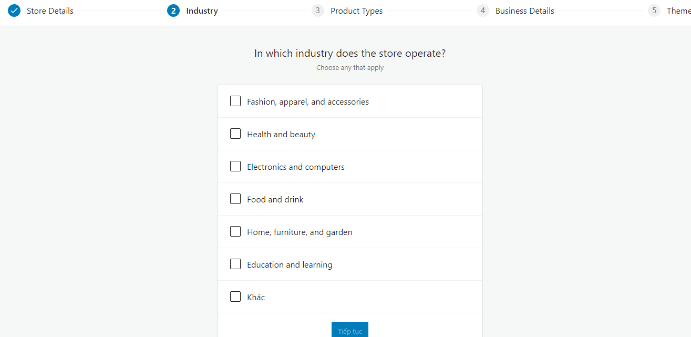The height and width of the screenshot is (337, 691).
Task: Check Home, furniture, and garden option
Action: tap(235, 231)
